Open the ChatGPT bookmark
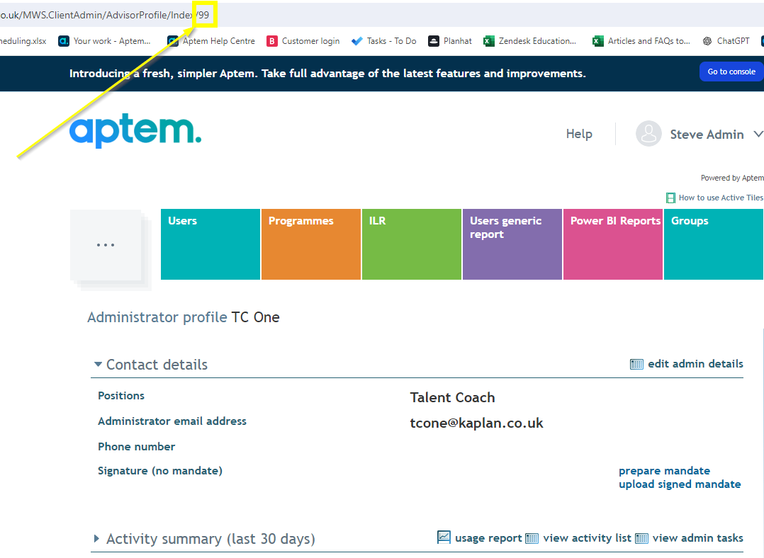 (726, 41)
